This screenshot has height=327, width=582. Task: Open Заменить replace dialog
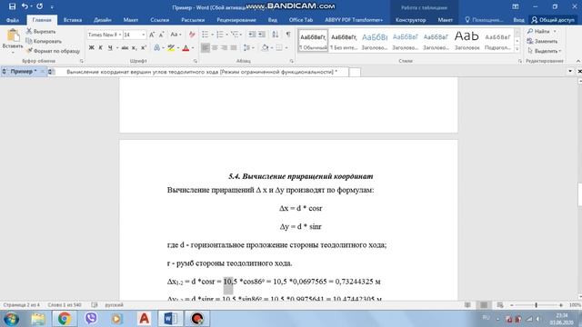pos(542,41)
